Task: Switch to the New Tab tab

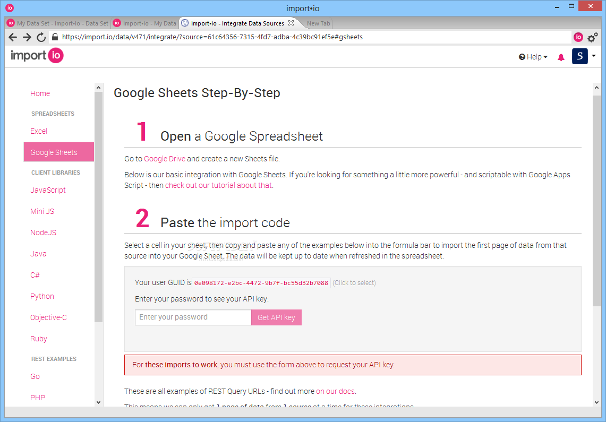Action: pyautogui.click(x=319, y=23)
